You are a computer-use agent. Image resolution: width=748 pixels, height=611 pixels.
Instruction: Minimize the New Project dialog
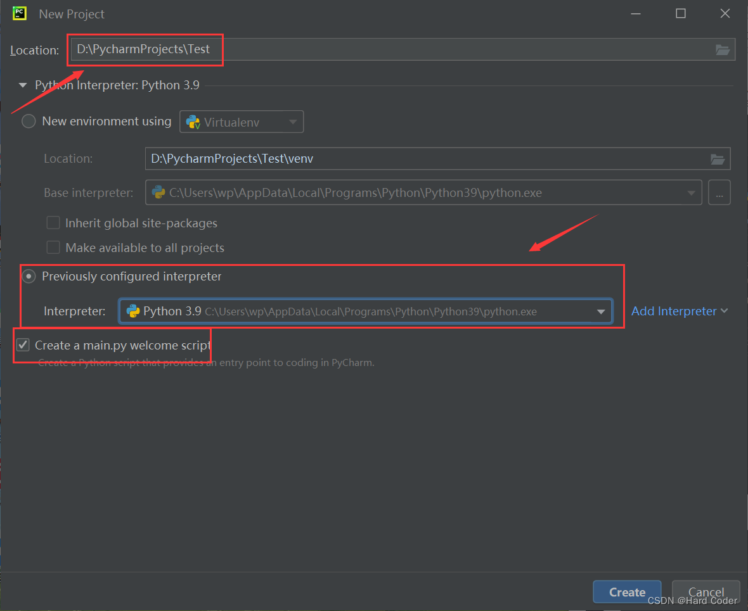click(x=635, y=14)
